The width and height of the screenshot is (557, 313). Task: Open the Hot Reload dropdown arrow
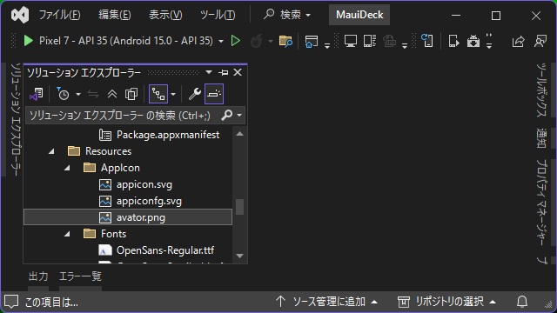(271, 42)
